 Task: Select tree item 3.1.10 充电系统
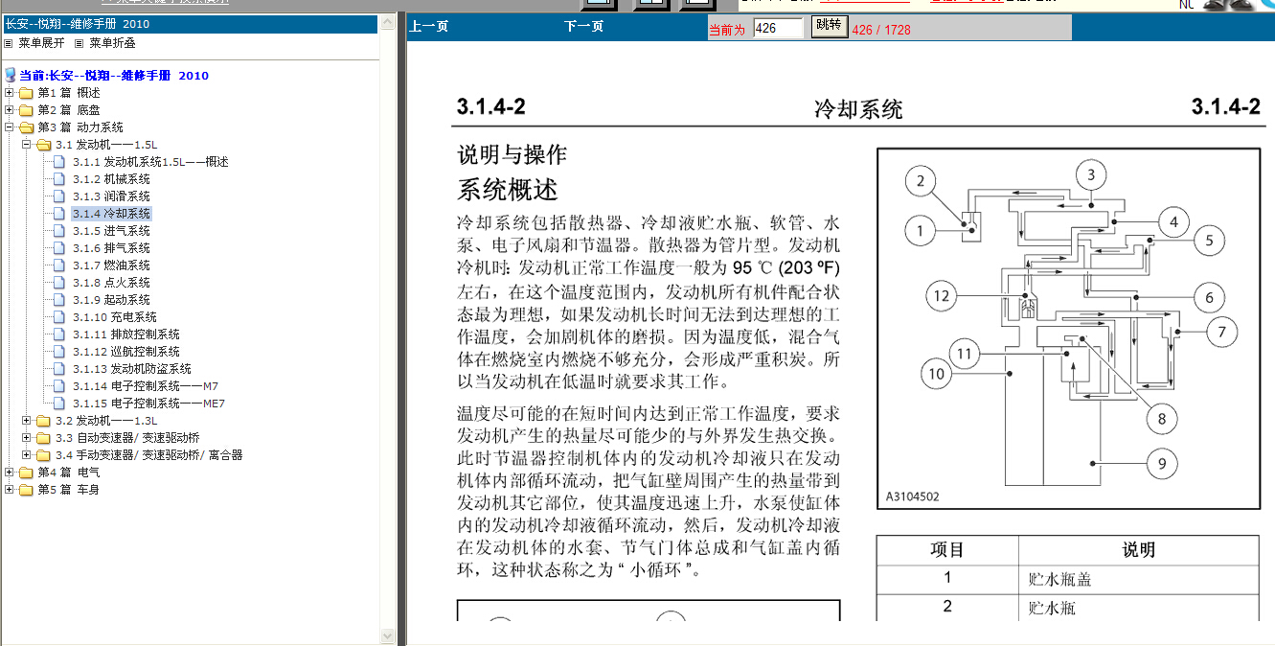[x=115, y=317]
